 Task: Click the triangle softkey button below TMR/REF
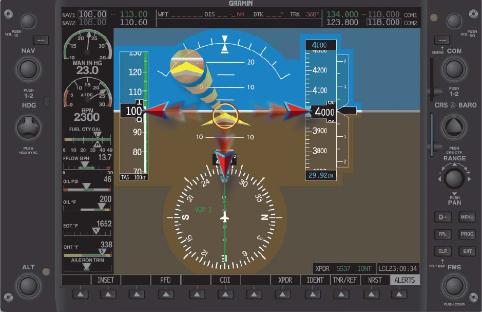pos(341,295)
